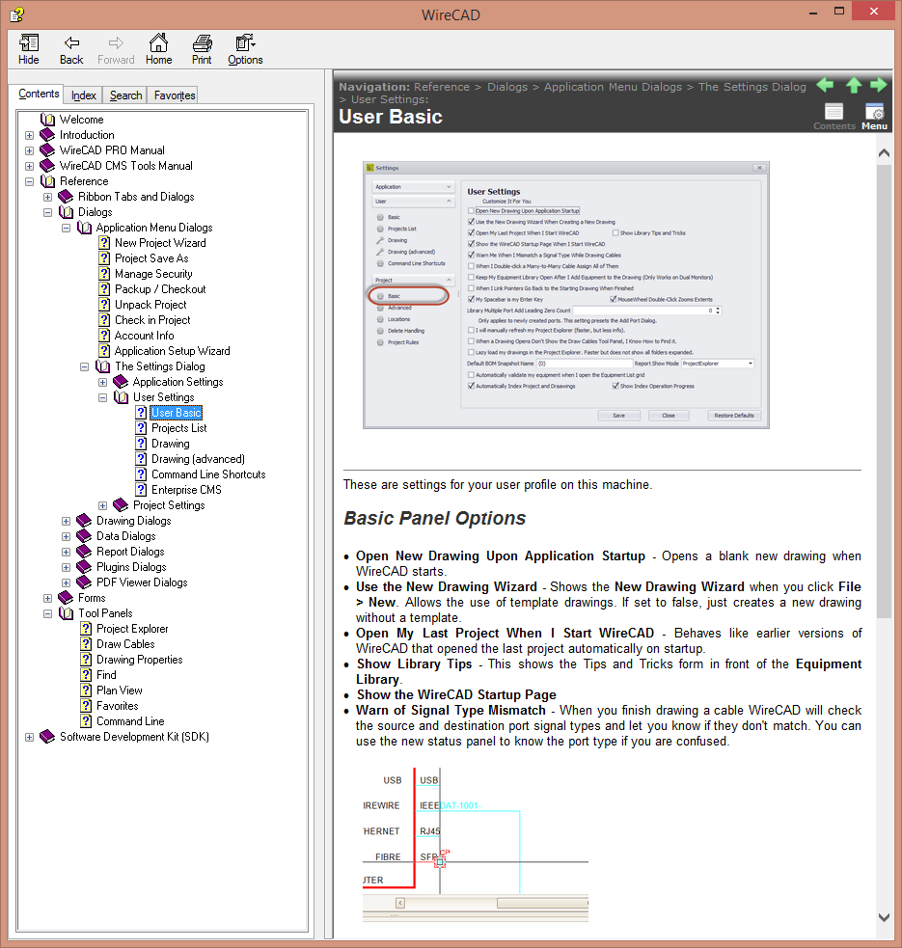The height and width of the screenshot is (948, 902).
Task: Open the Packup / Checkout topic
Action: [x=160, y=289]
